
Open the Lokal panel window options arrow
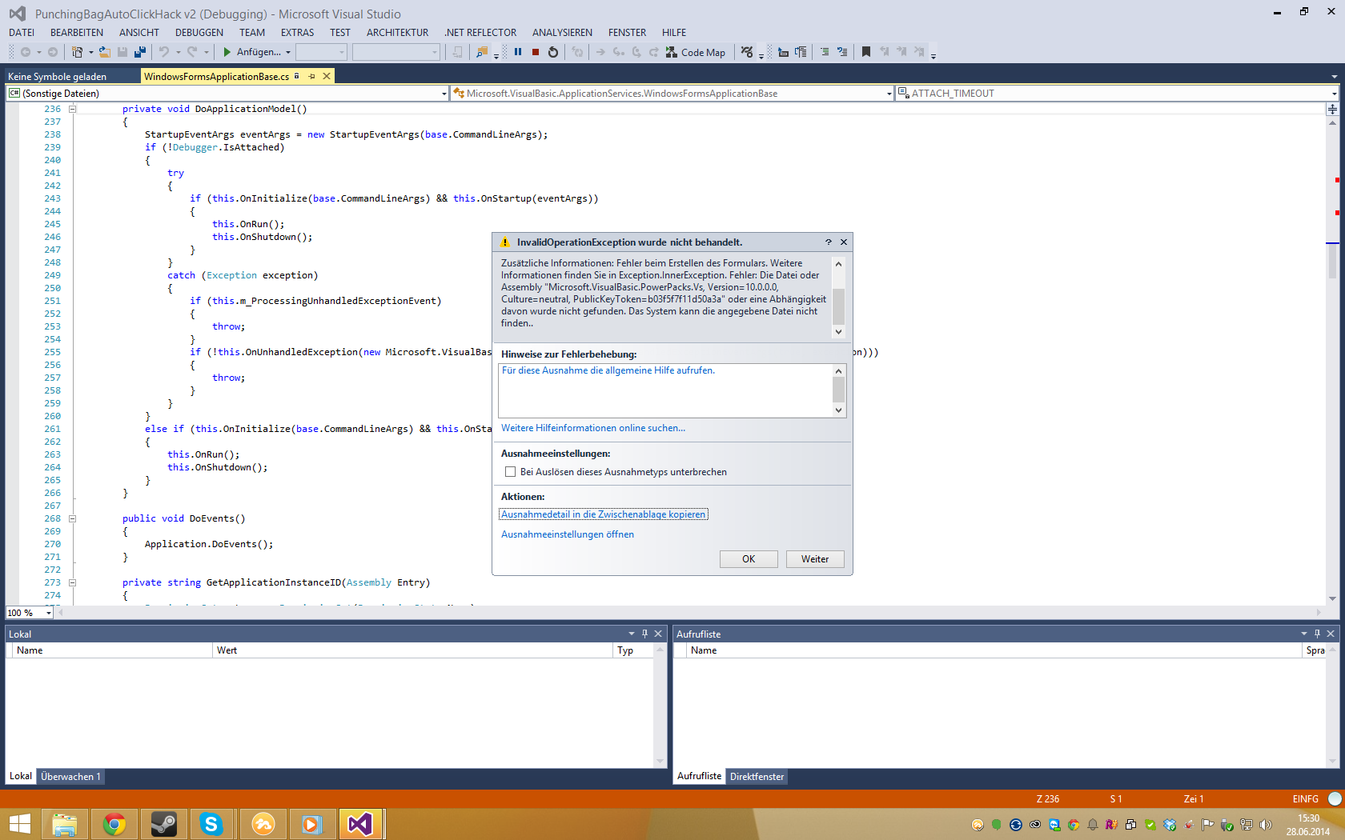[632, 634]
